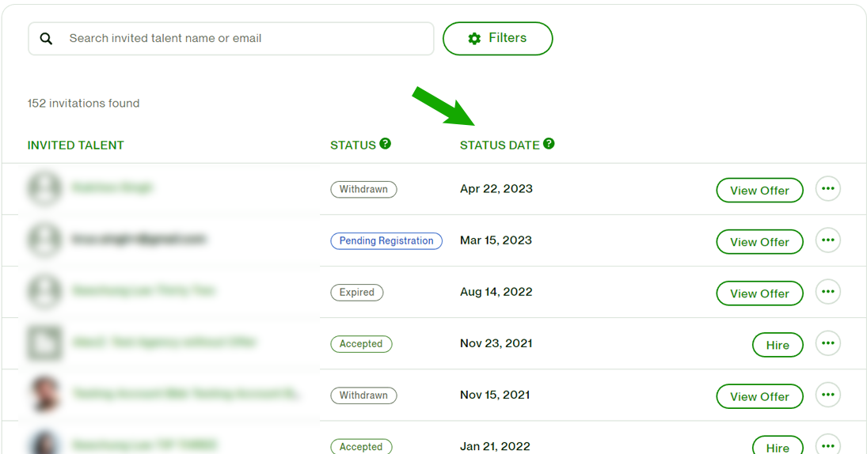Open more options for Nov 23, 2021 row
The image size is (867, 454).
827,343
